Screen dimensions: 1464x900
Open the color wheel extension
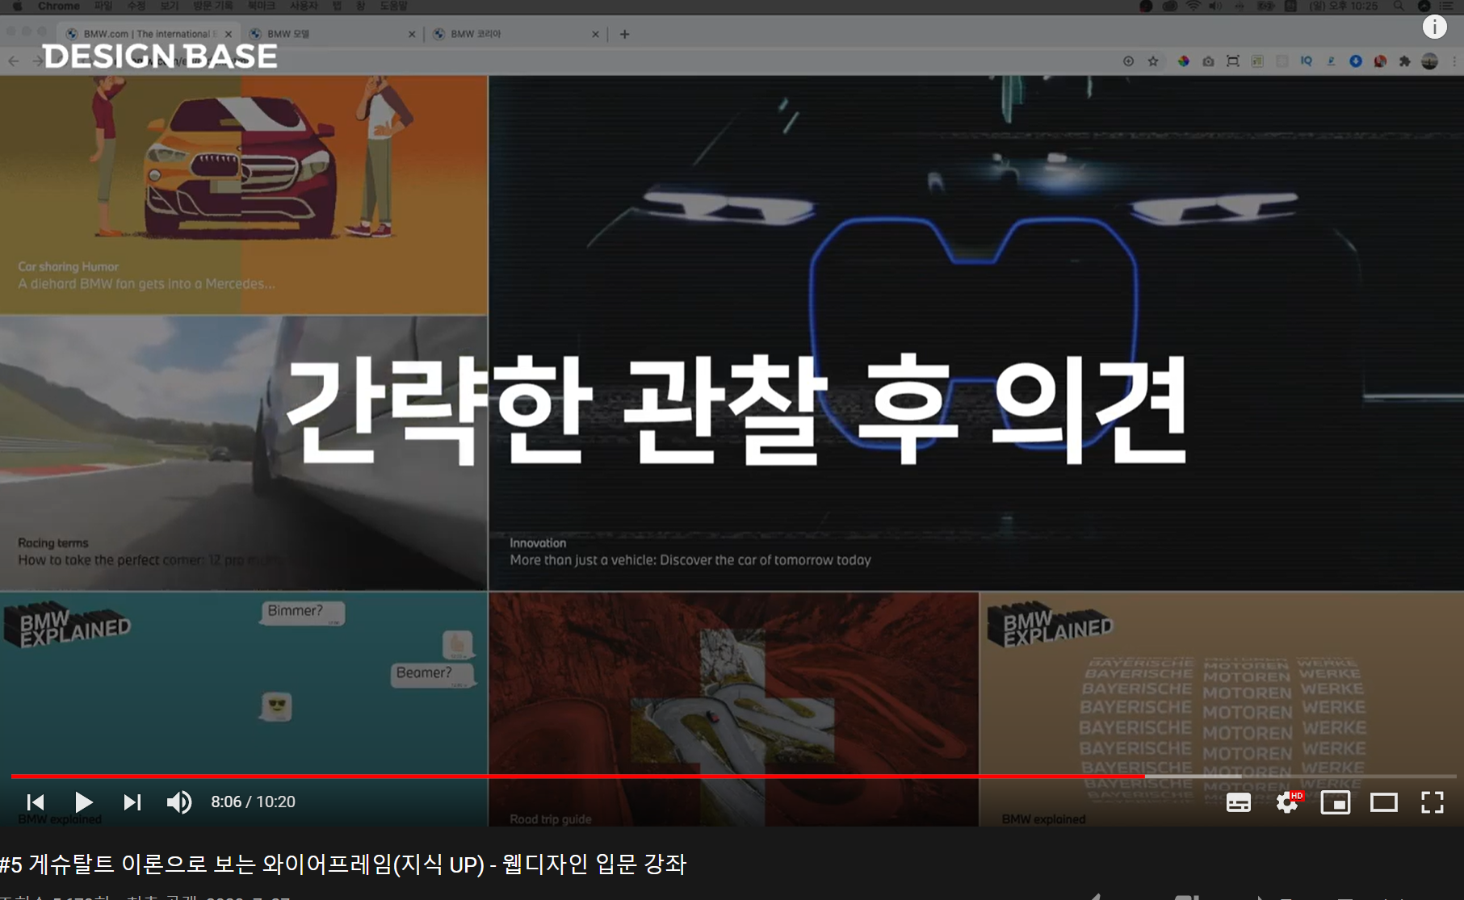pos(1183,61)
